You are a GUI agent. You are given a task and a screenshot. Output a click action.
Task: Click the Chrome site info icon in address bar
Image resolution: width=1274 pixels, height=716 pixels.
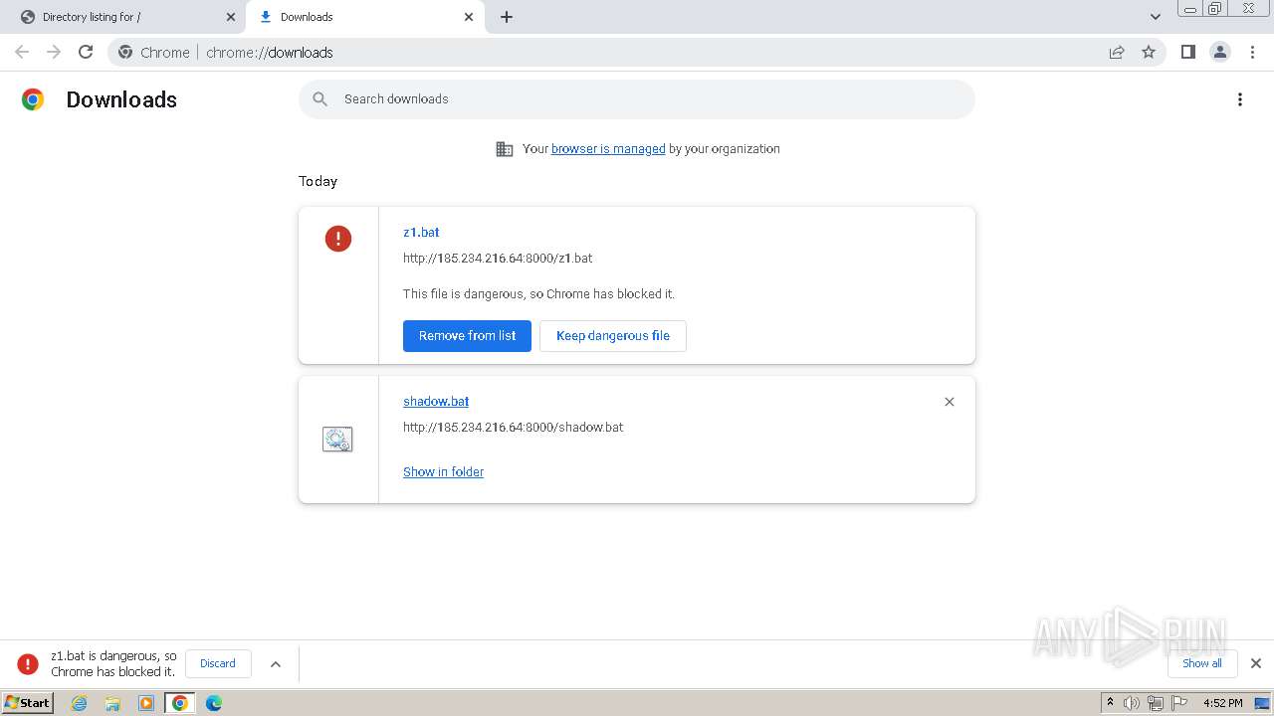click(125, 52)
